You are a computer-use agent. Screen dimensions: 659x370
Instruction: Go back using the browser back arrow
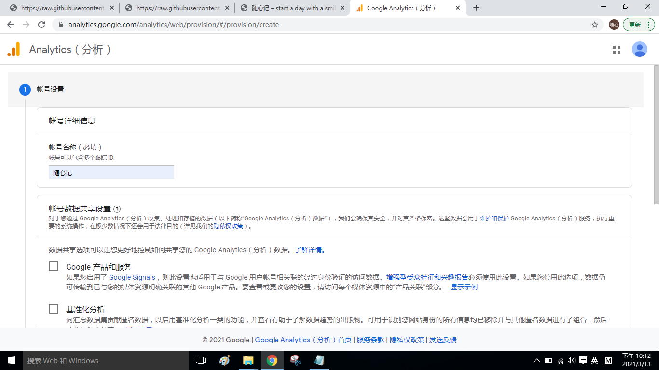(11, 24)
